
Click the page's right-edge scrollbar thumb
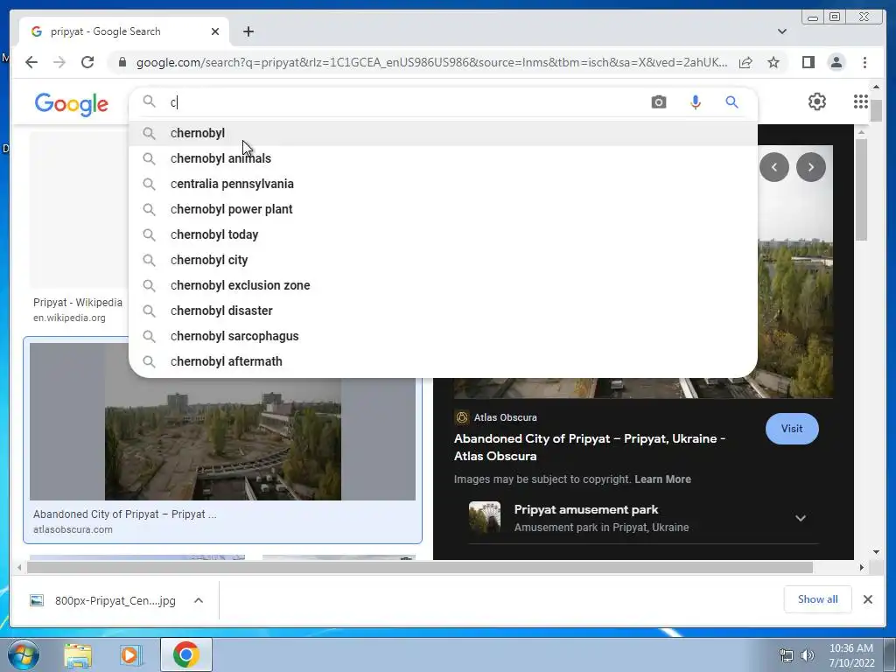pyautogui.click(x=875, y=109)
